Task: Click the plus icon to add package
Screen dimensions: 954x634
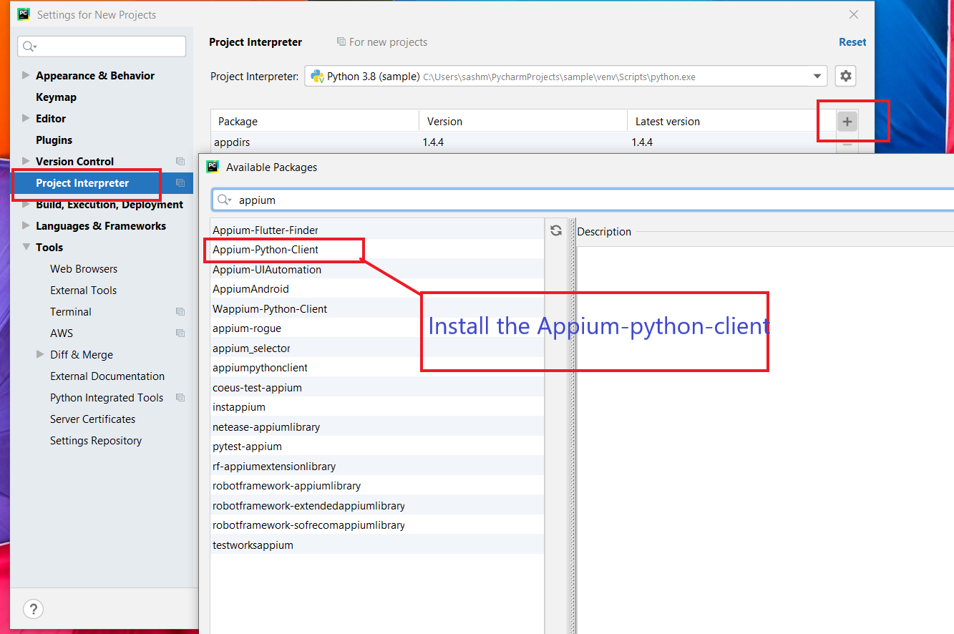Action: click(847, 122)
